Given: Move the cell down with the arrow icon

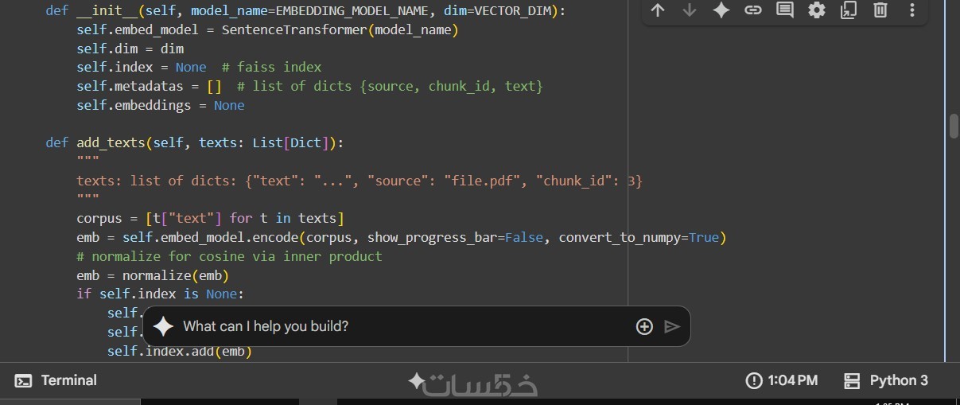Looking at the screenshot, I should [690, 10].
